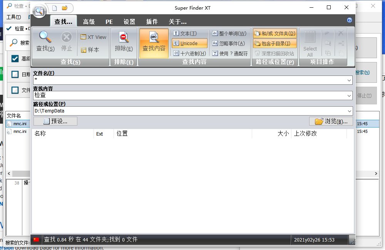
Task: Expand the 文件名 dropdown arrow
Action: tap(349, 80)
